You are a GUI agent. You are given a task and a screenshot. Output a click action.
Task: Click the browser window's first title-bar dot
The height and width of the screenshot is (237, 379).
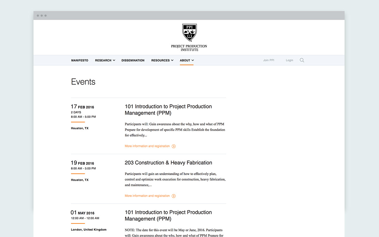(38, 15)
